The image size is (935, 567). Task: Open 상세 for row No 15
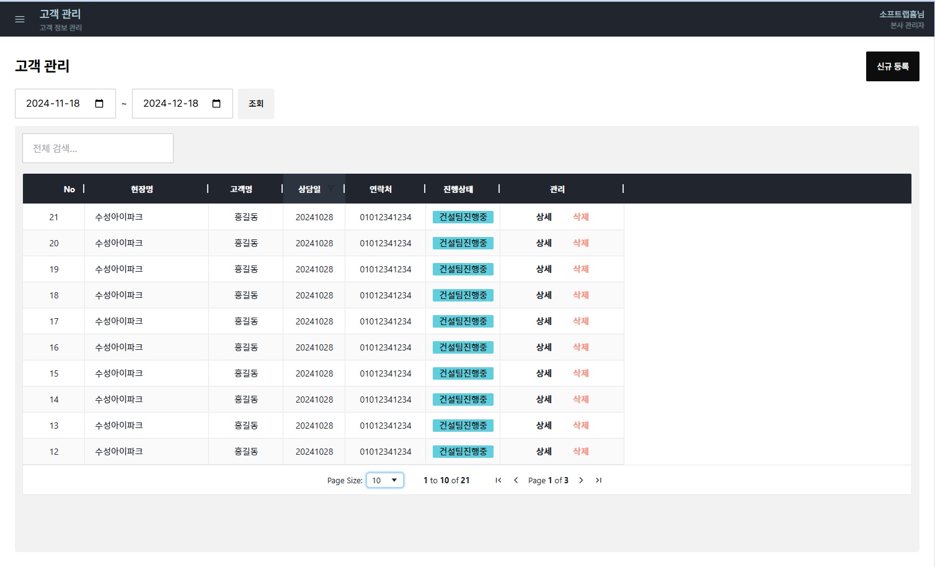coord(544,373)
